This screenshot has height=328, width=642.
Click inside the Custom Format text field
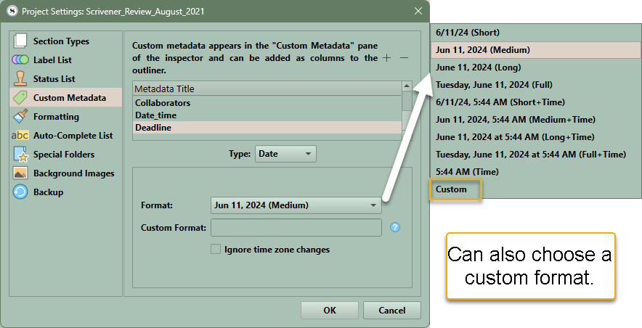[296, 227]
